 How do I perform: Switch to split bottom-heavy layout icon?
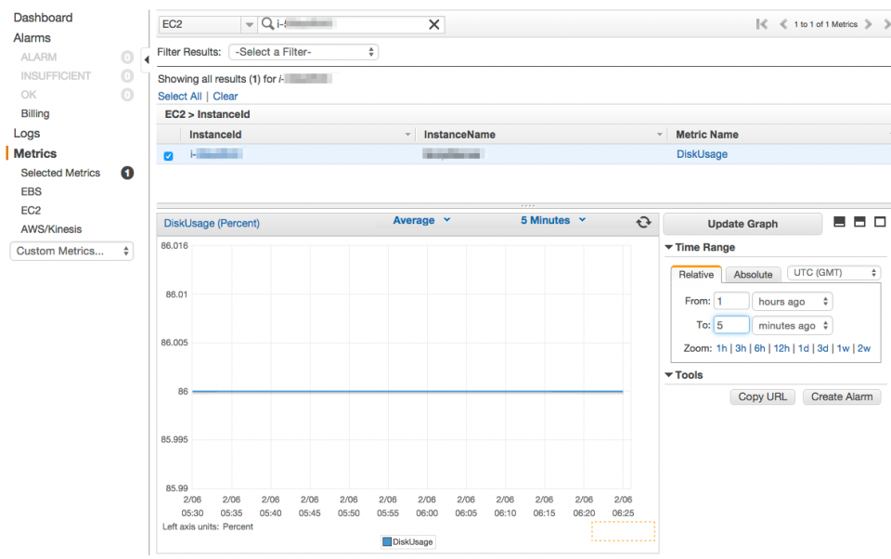[839, 222]
